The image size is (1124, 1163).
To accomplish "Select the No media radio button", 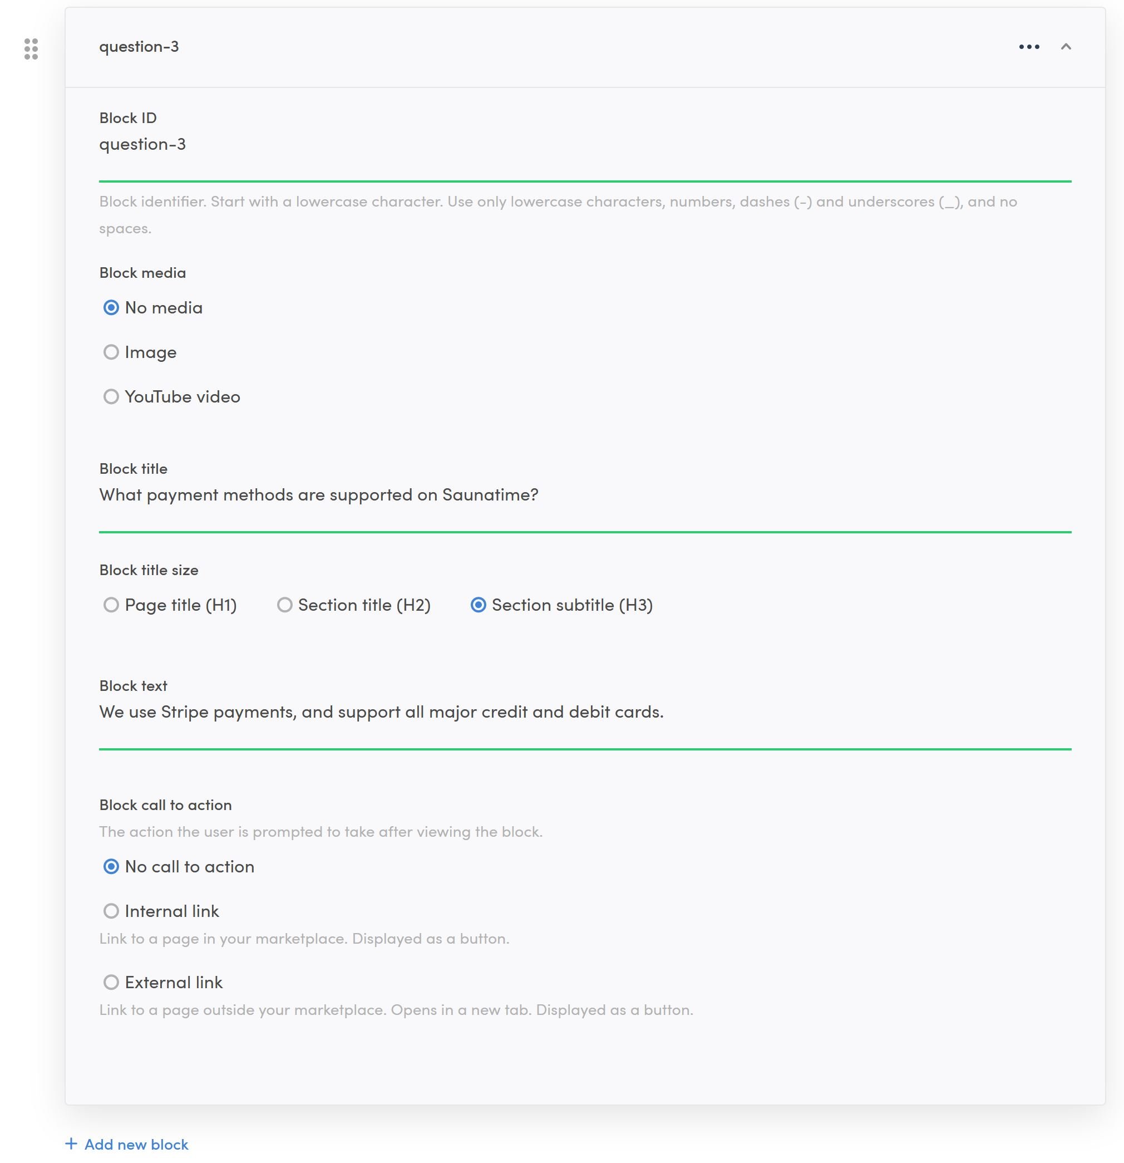I will 111,307.
